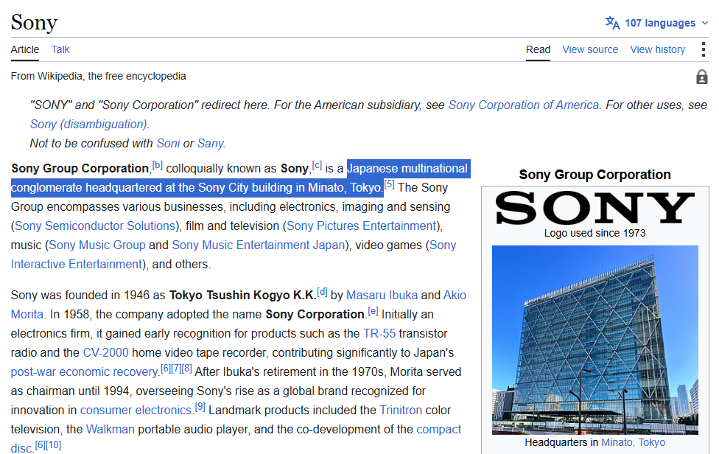Open the translate languages icon

click(x=612, y=22)
